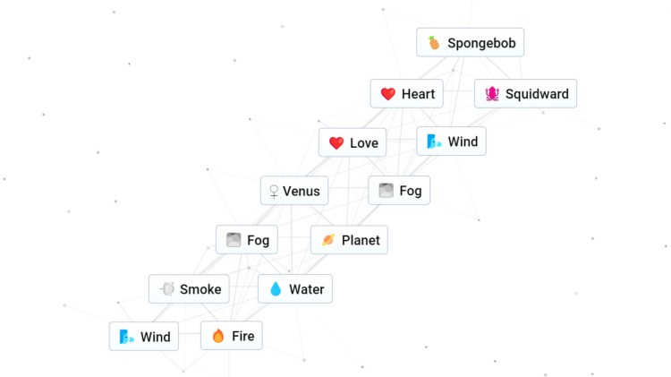The width and height of the screenshot is (671, 377).
Task: Pick the Squidward element text
Action: point(535,94)
